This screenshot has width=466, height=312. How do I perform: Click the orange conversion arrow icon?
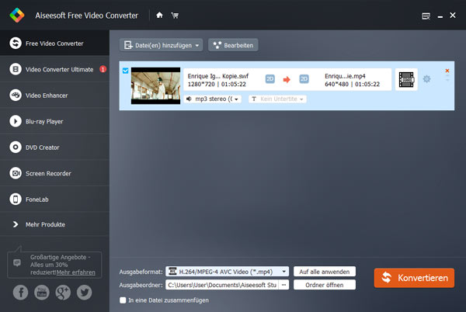tap(287, 79)
